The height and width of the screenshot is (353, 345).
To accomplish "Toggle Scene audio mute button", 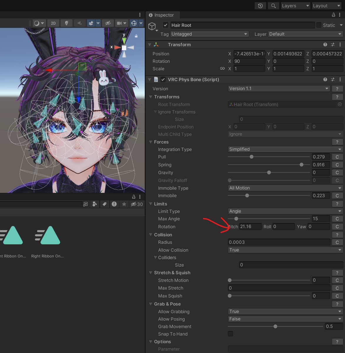I will coord(80,23).
